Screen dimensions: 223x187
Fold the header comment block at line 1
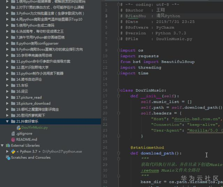(x=119, y=5)
